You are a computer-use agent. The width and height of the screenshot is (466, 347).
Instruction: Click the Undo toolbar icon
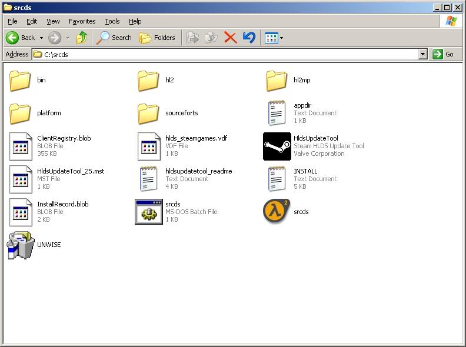249,38
